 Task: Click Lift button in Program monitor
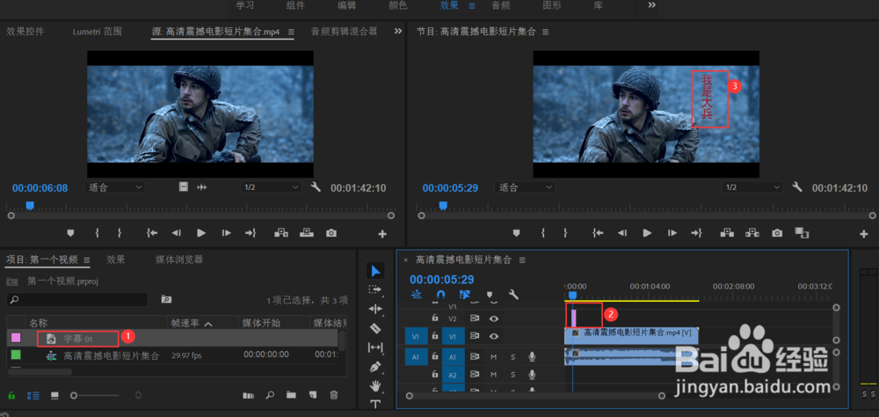point(727,233)
